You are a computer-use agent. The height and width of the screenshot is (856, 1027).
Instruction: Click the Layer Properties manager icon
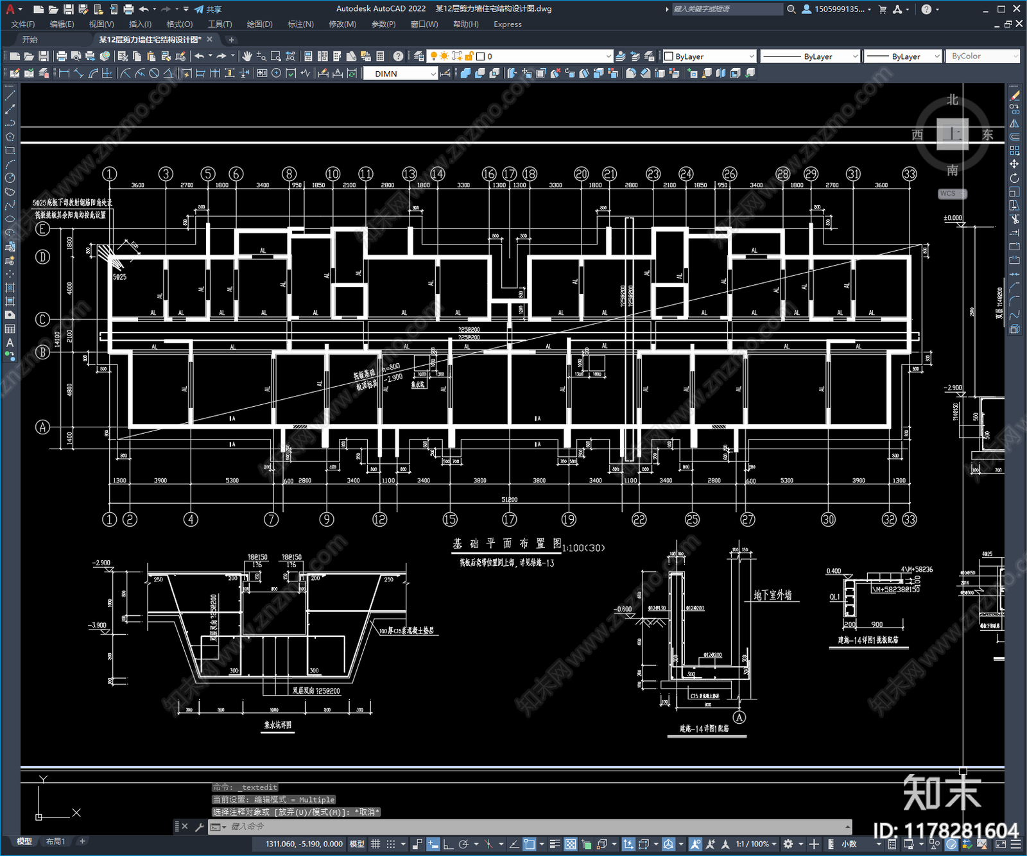tap(419, 56)
